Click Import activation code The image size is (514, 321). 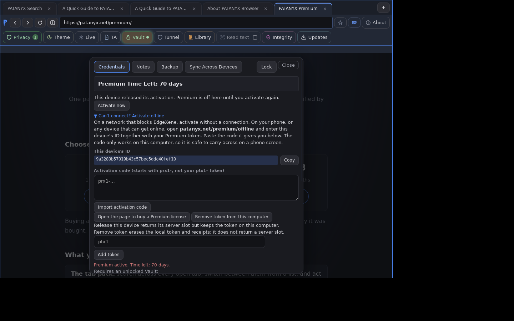[x=122, y=207]
